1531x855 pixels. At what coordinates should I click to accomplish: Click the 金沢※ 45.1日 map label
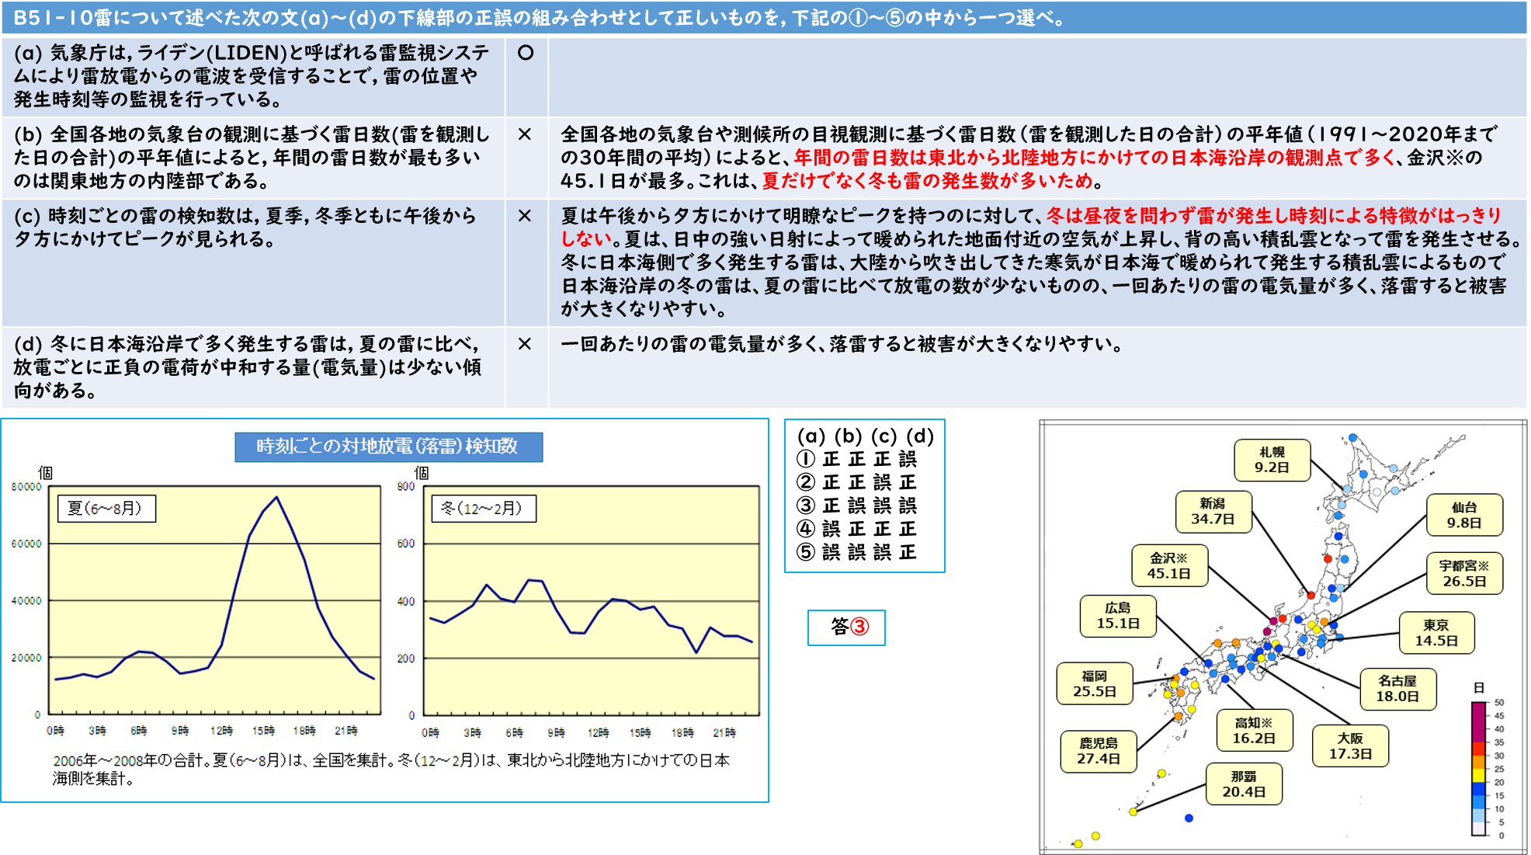click(x=1168, y=566)
